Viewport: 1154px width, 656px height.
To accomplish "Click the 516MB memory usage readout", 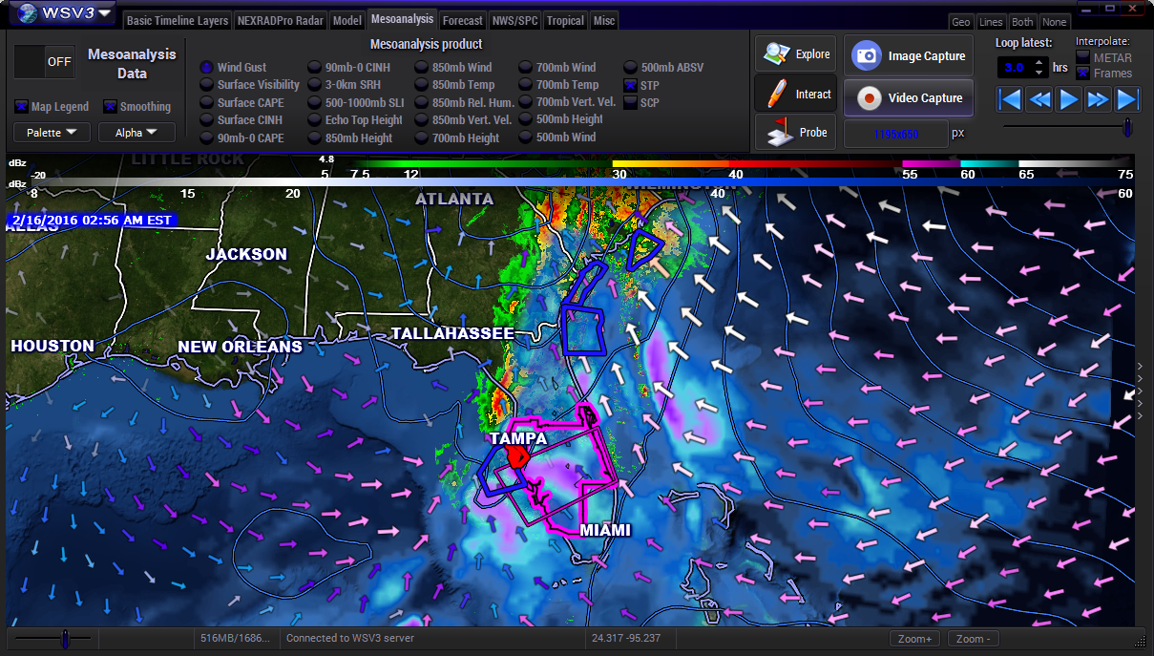I will pyautogui.click(x=235, y=639).
